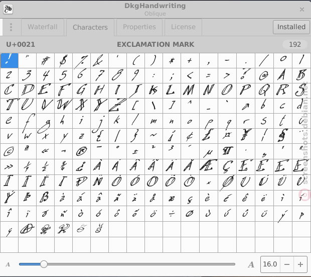Decrease font size with minus button
Viewport: 311px width, 277px height.
287,264
